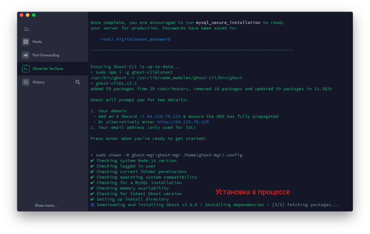Click the red "Установка в процессе" caption
The image size is (370, 234).
click(252, 192)
